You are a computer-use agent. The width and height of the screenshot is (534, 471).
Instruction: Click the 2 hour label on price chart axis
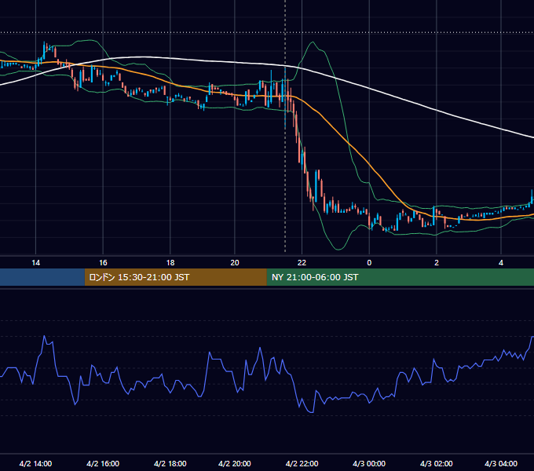click(x=437, y=263)
